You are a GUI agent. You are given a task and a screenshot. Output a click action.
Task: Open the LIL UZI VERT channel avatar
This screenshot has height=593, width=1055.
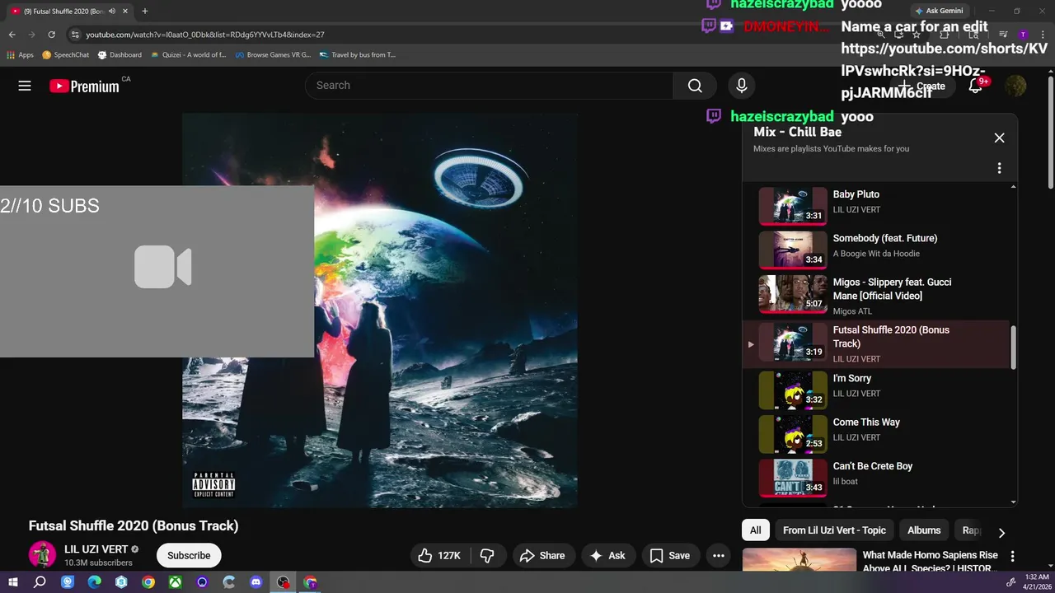[42, 555]
